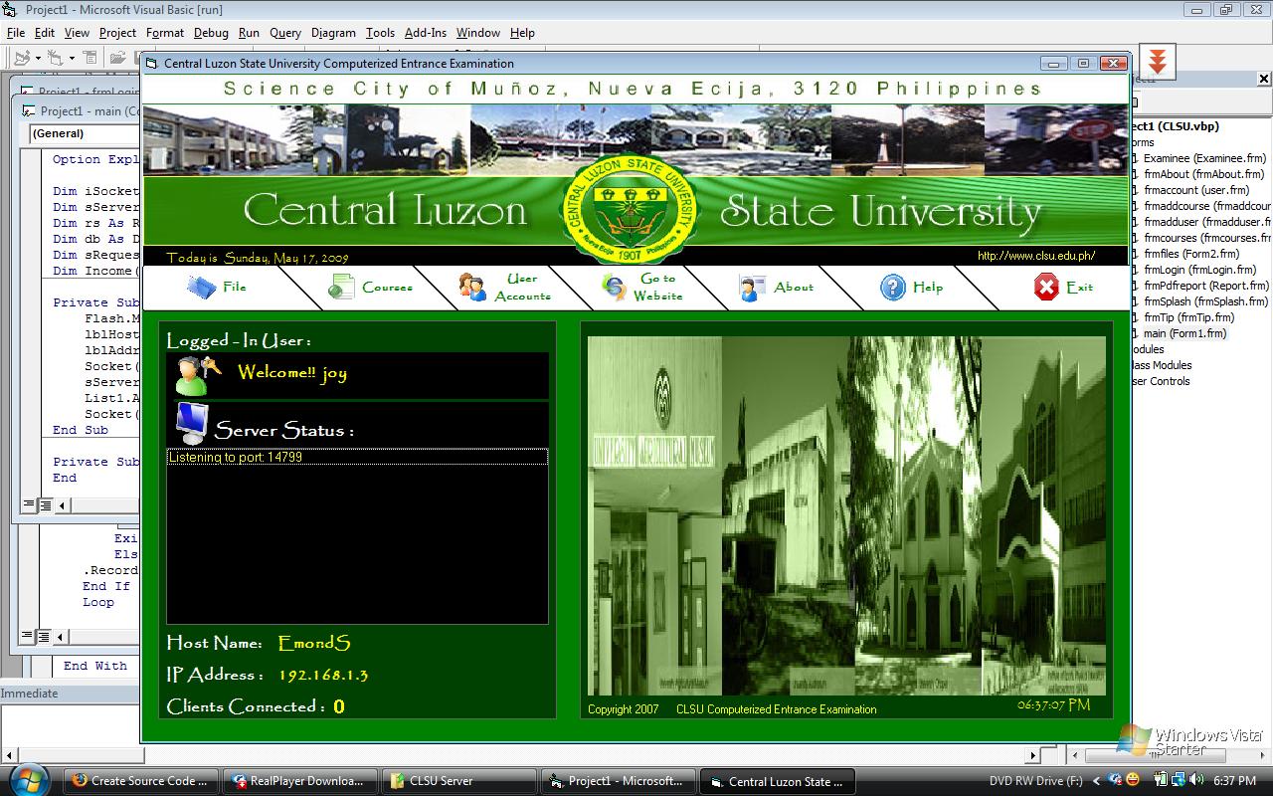Viewport: 1273px width, 796px height.
Task: Click the host name value EmondS
Action: (x=314, y=643)
